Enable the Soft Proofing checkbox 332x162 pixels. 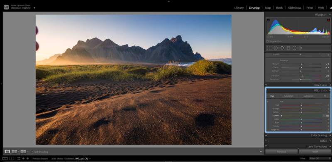(x=32, y=152)
